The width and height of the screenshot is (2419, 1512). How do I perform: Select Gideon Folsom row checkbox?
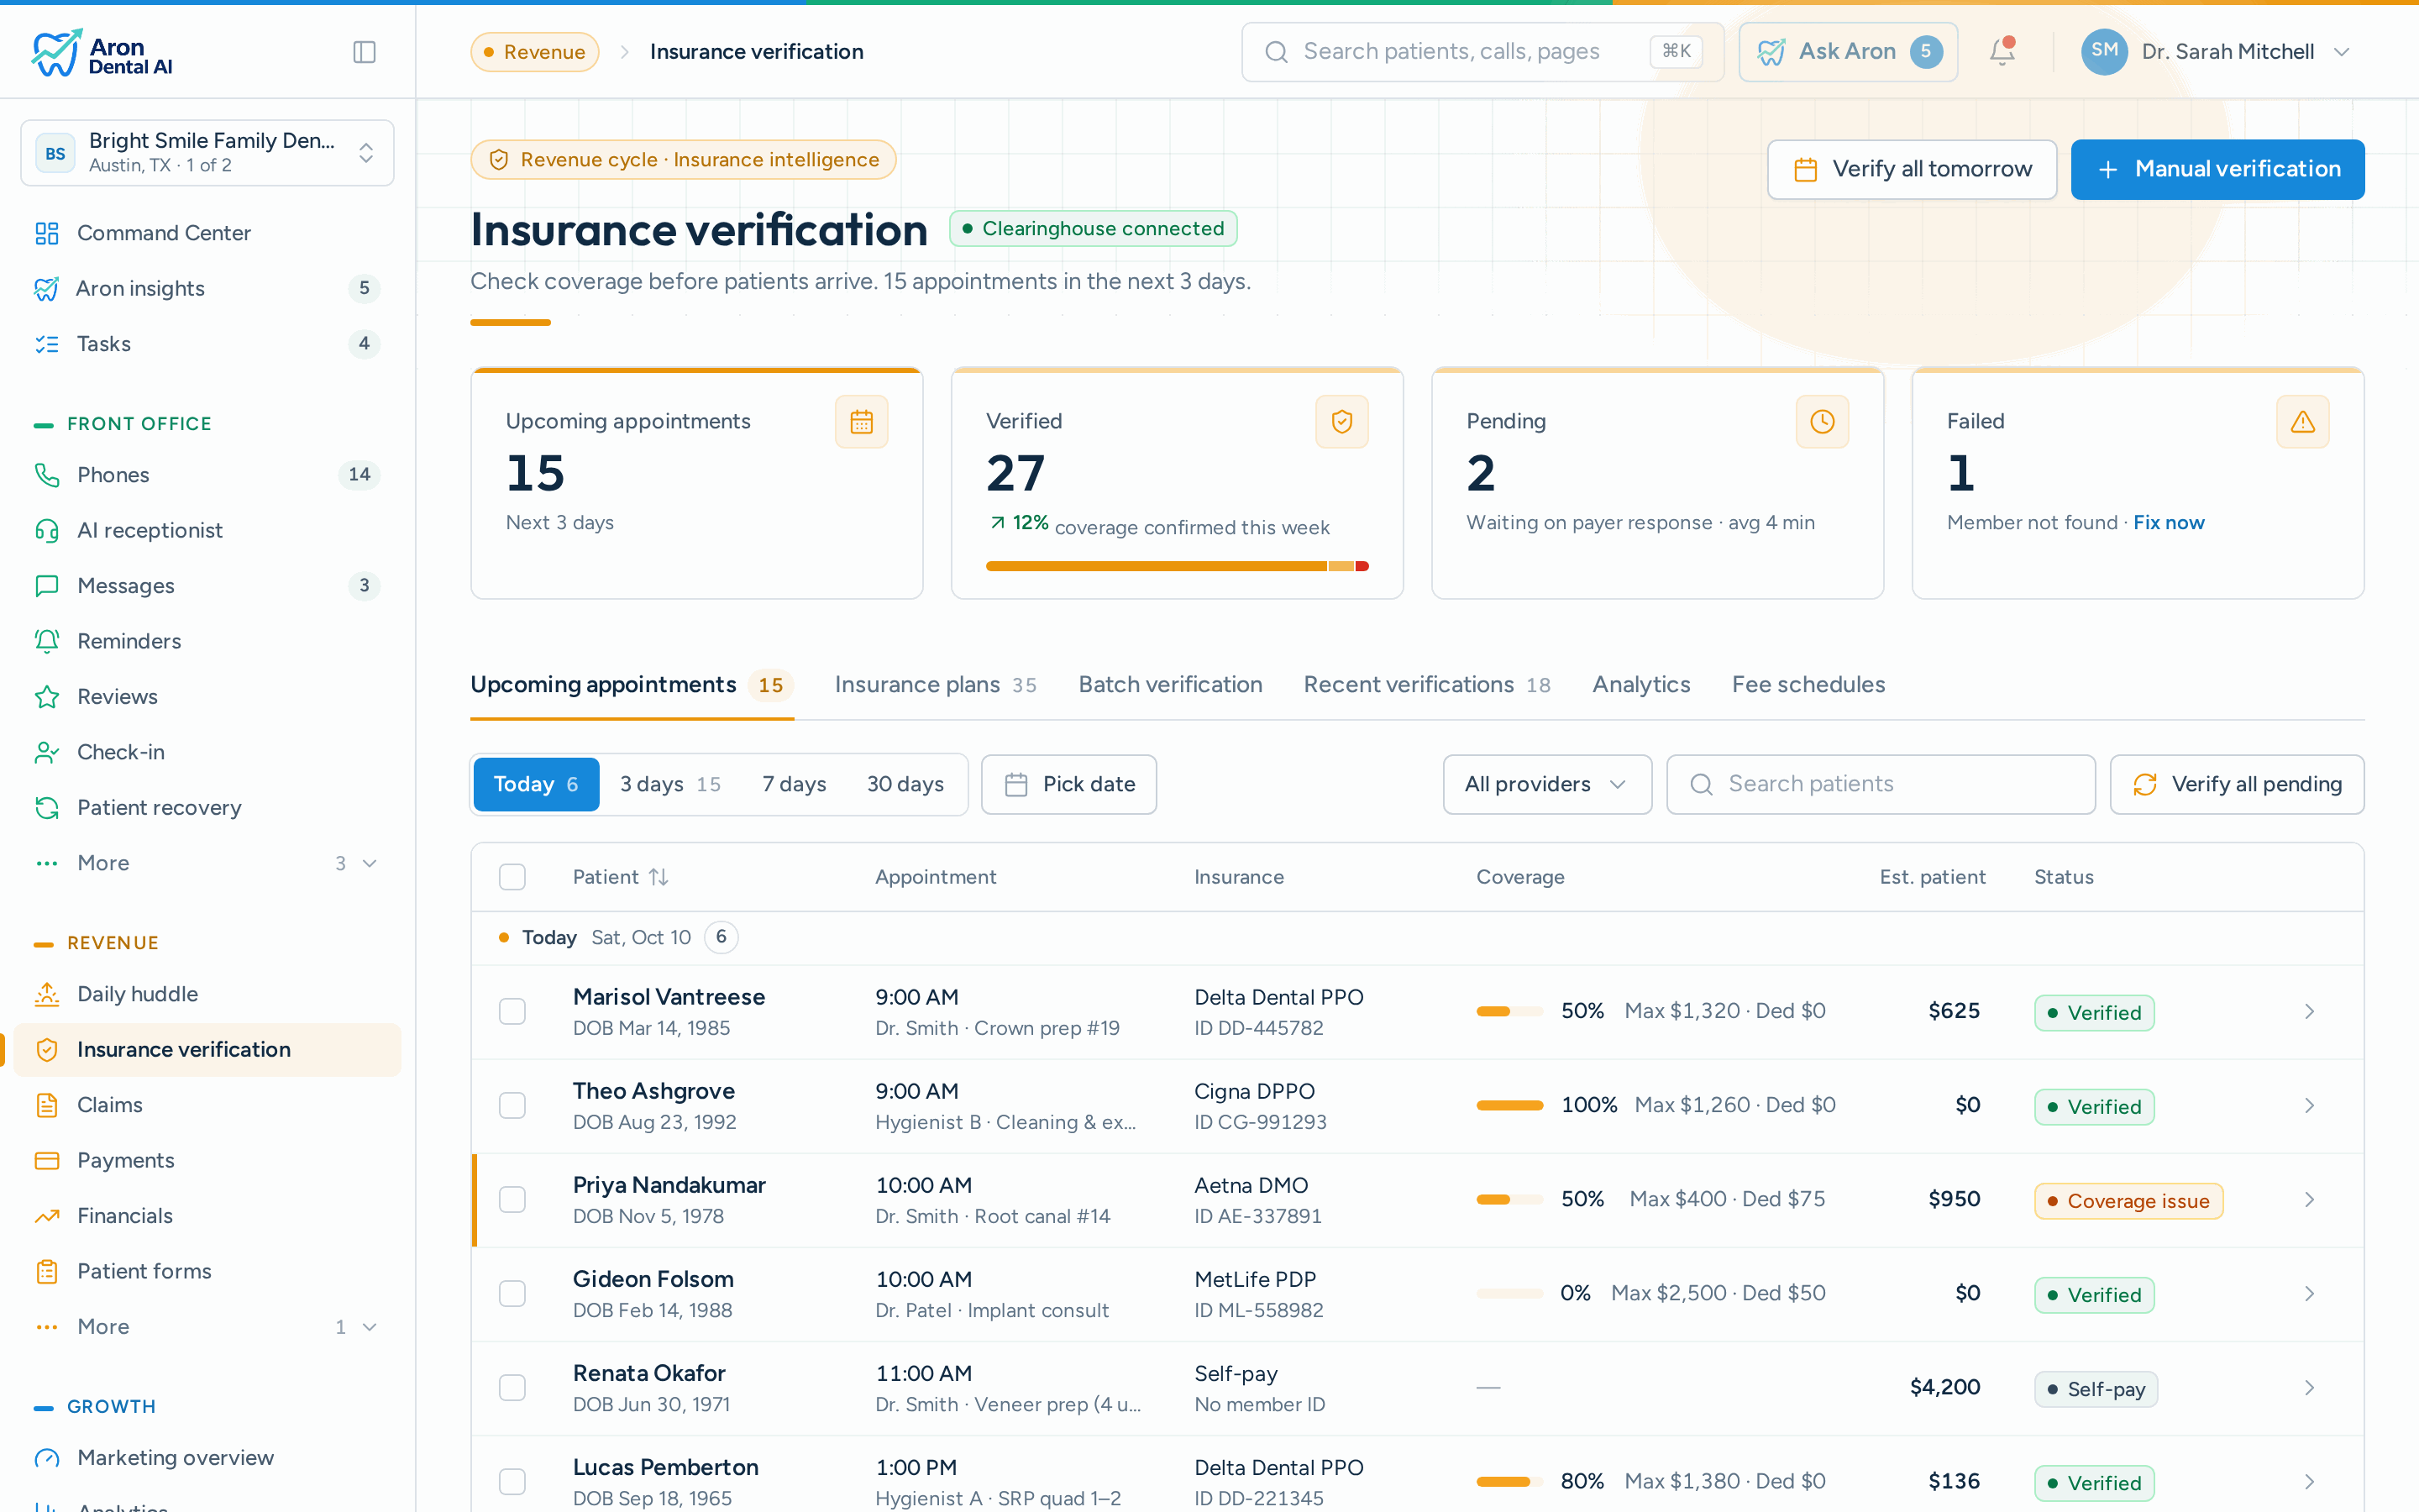pos(512,1294)
